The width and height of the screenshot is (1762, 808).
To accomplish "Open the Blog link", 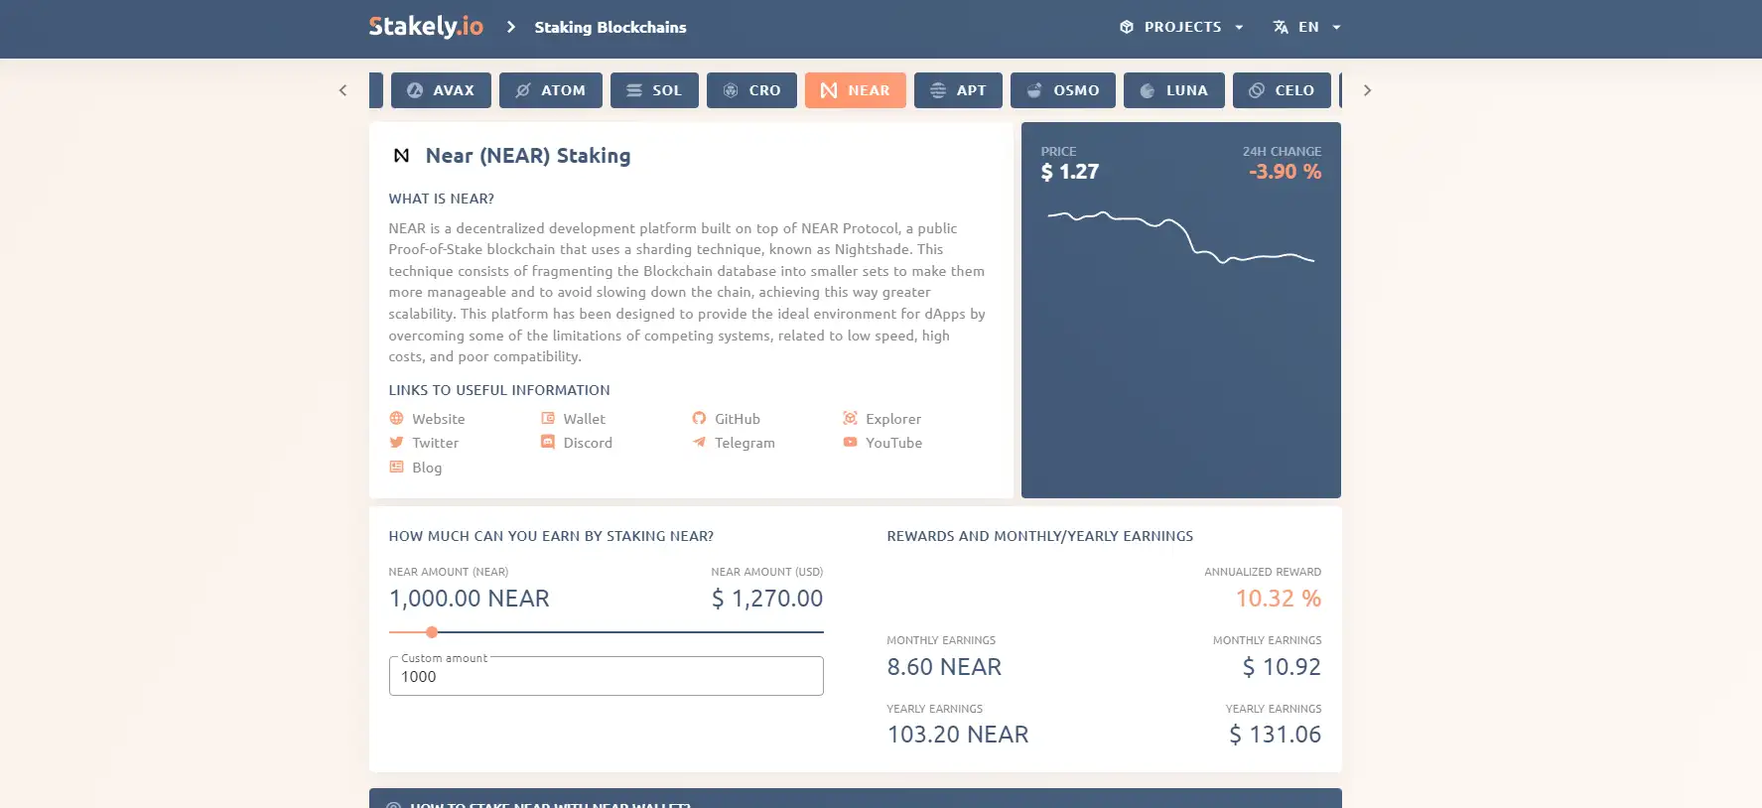I will (427, 468).
